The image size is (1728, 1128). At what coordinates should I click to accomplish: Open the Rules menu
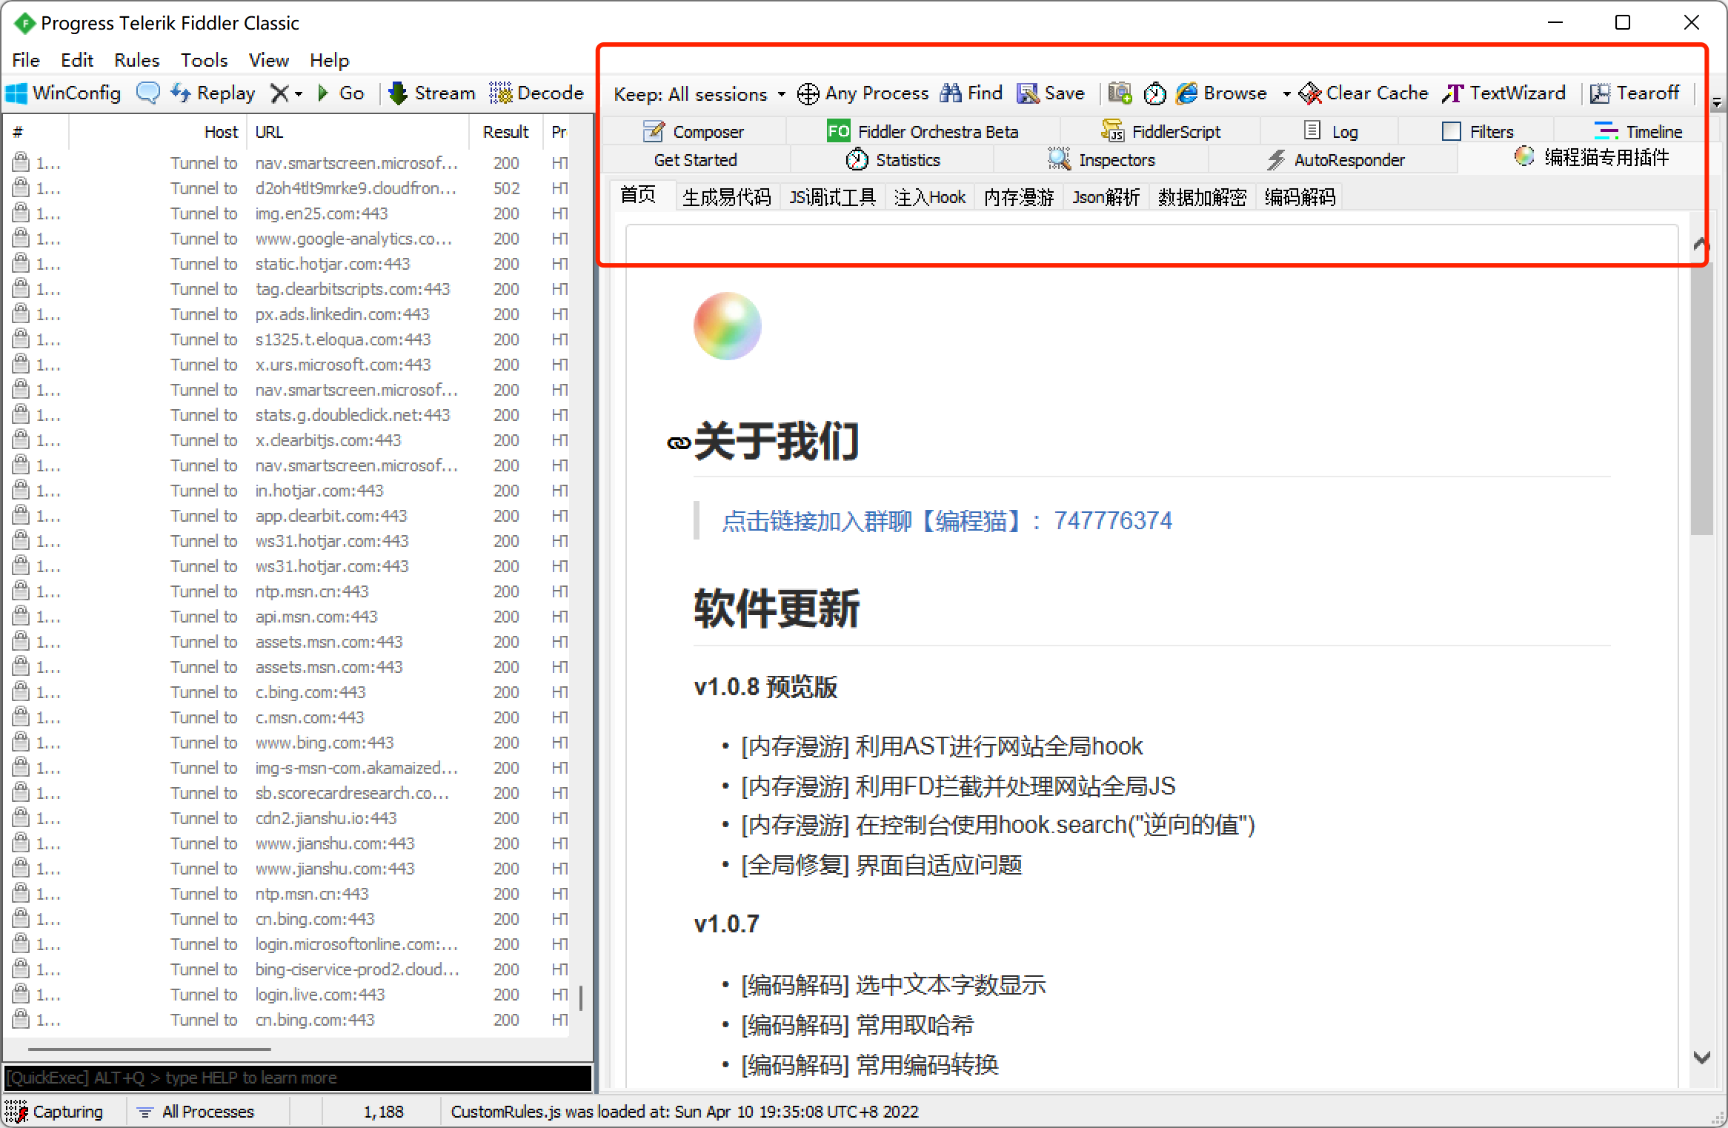tap(136, 60)
